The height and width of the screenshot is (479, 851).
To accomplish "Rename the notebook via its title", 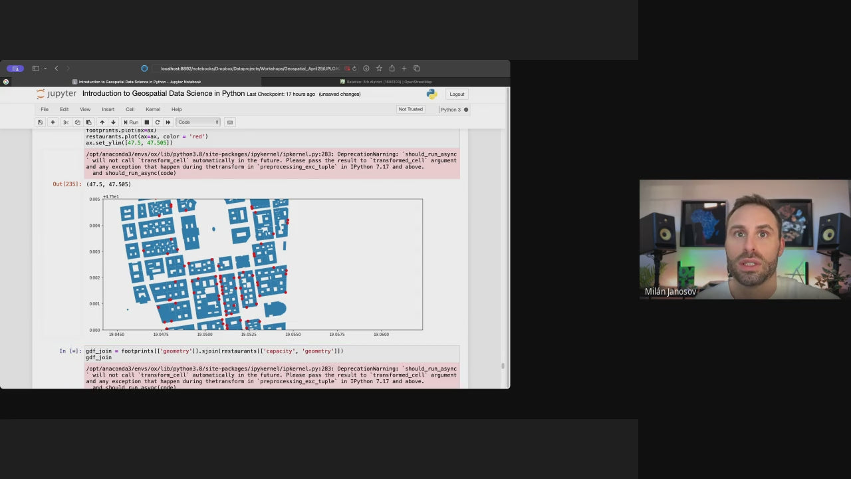I will [164, 94].
